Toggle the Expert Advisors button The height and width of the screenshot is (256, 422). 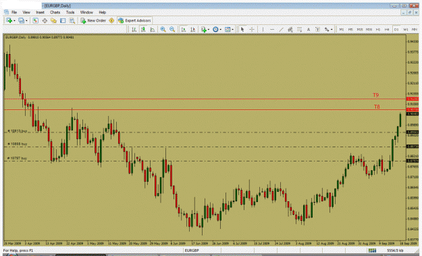(134, 20)
